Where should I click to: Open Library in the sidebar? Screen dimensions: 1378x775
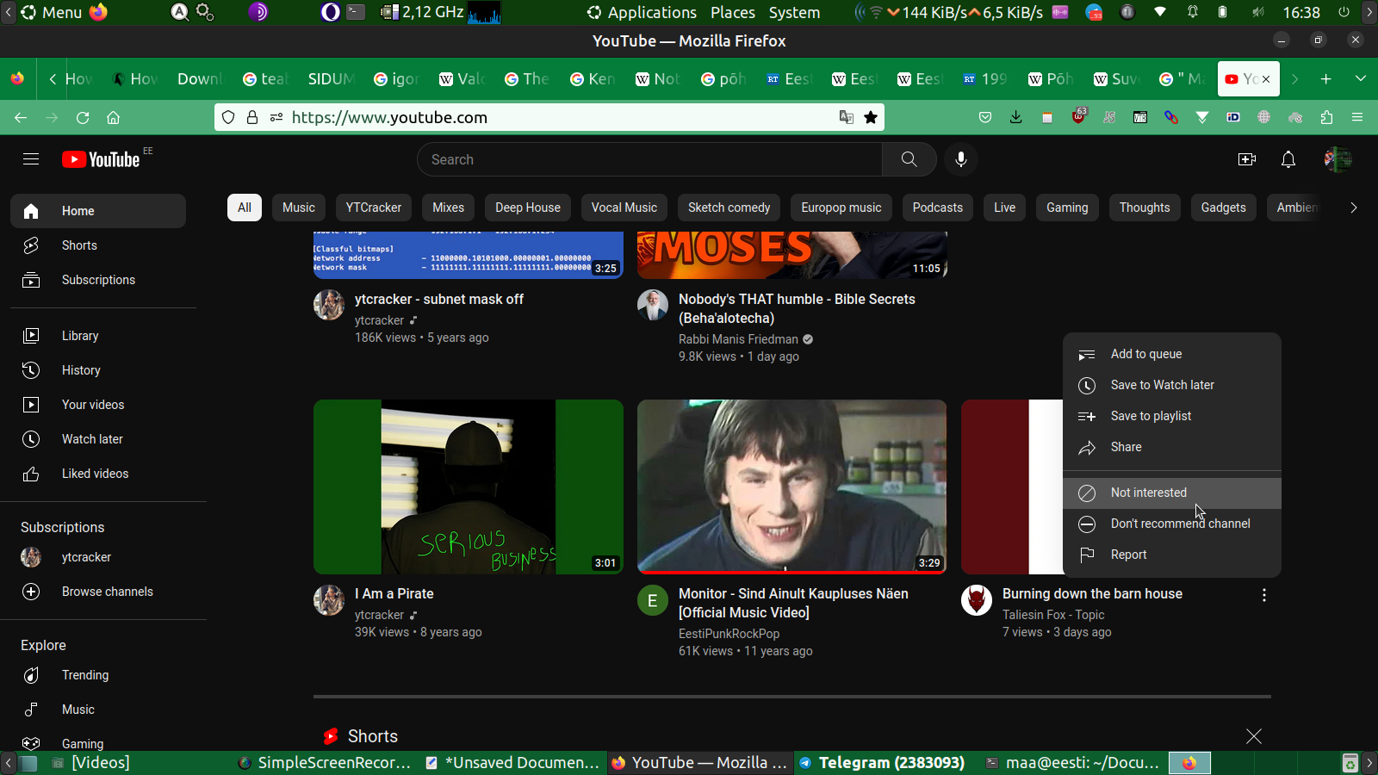pyautogui.click(x=98, y=336)
